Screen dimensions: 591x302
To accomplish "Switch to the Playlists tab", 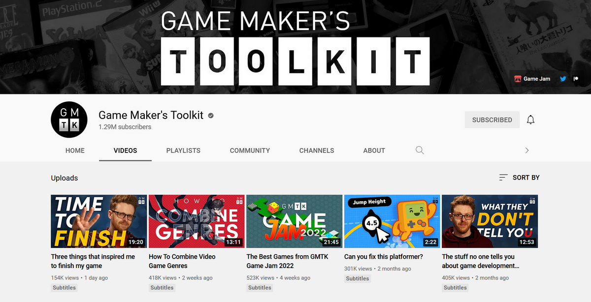I will [183, 151].
